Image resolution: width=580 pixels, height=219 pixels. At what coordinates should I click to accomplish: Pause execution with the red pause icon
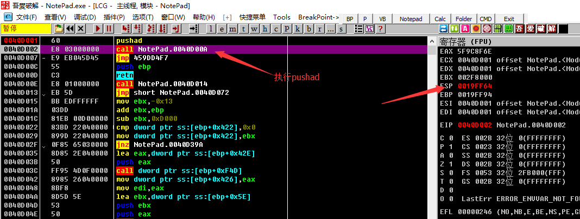point(109,28)
